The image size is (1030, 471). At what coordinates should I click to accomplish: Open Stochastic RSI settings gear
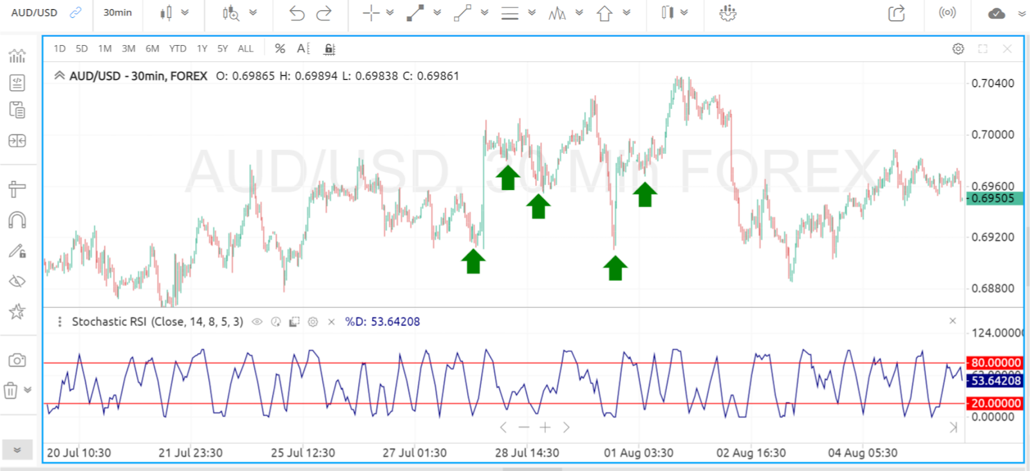click(x=313, y=322)
